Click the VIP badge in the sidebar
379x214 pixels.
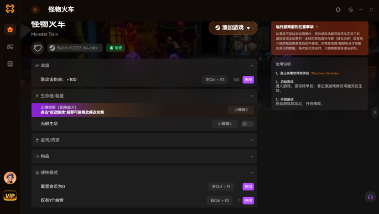[x=10, y=196]
